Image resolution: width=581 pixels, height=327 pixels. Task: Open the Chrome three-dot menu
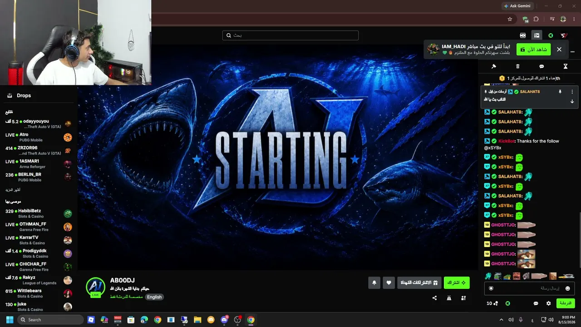574,19
